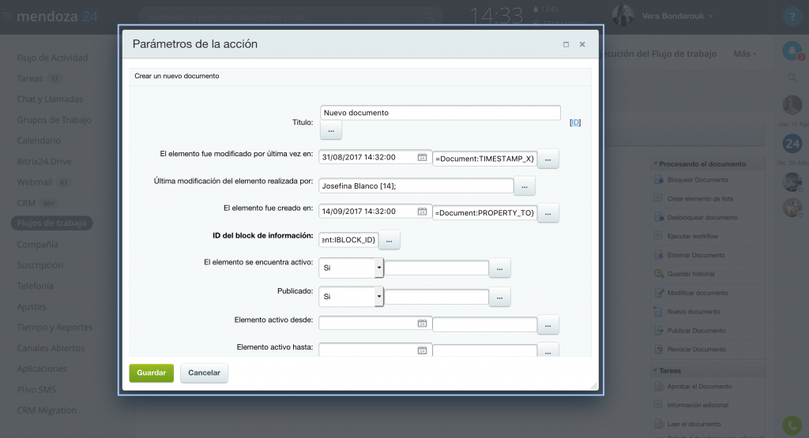Click Vera Bondarouk profile avatar
Viewport: 809px width, 438px height.
623,16
